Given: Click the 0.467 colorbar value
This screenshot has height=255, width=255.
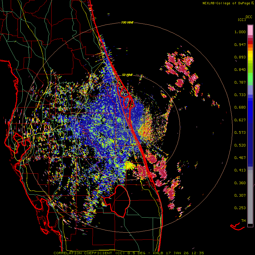Looking at the screenshot, I should [x=240, y=158].
